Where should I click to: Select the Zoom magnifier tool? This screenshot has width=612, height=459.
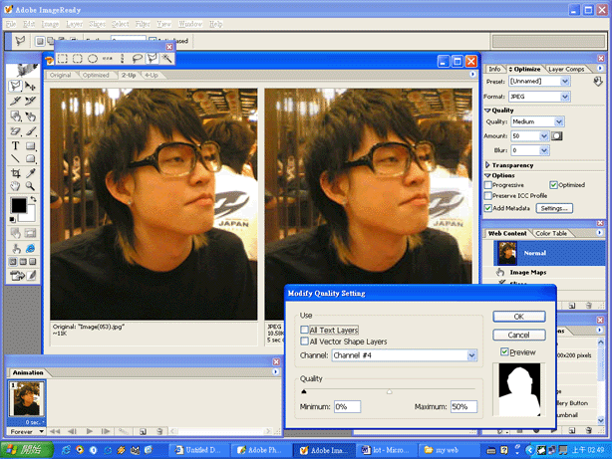point(31,186)
